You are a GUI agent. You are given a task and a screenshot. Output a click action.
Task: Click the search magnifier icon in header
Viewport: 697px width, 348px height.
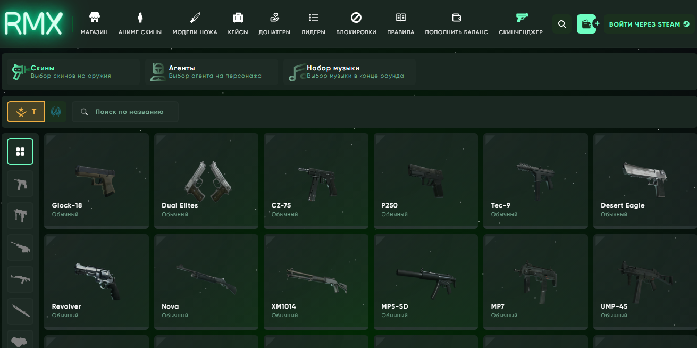(x=562, y=24)
